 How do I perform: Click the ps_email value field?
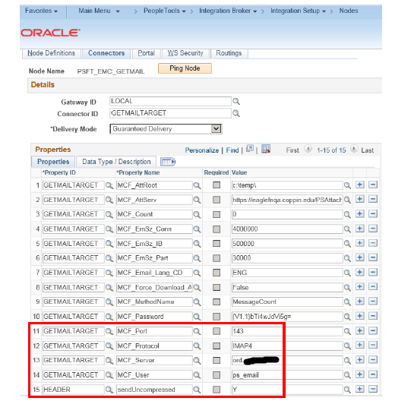(287, 375)
